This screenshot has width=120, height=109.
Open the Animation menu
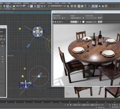(x=8, y=3)
